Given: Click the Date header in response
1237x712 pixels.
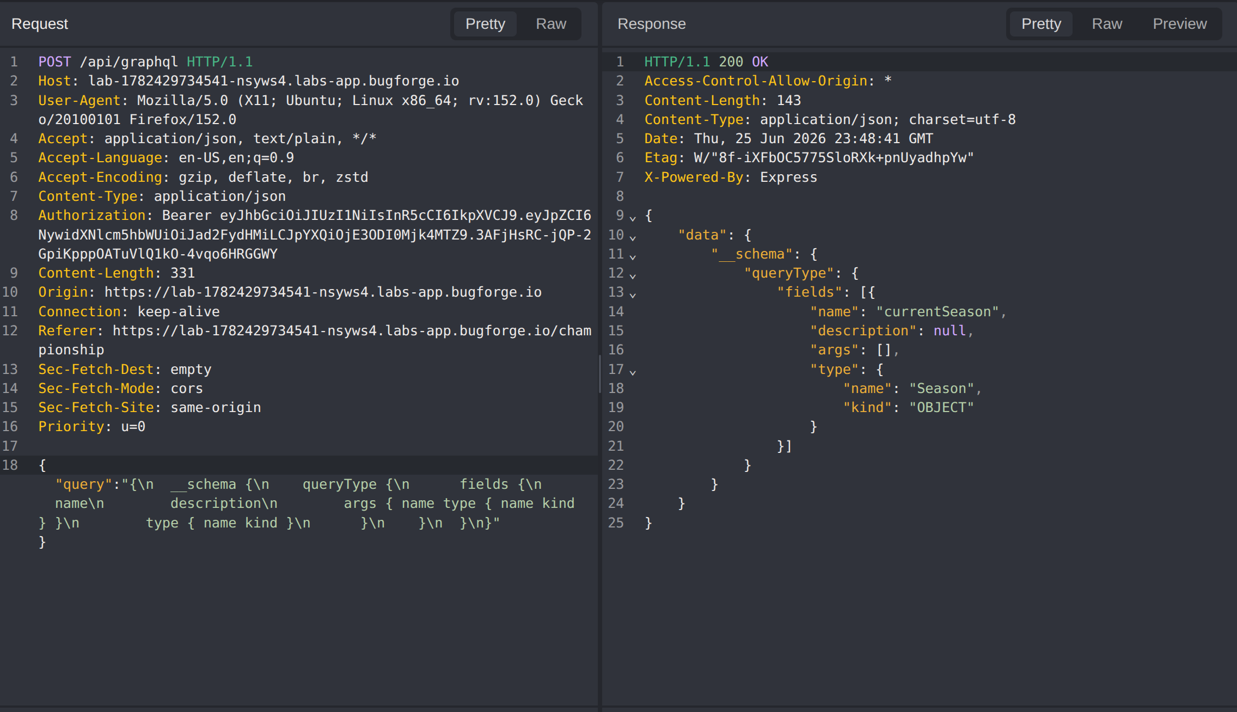Looking at the screenshot, I should [x=788, y=139].
